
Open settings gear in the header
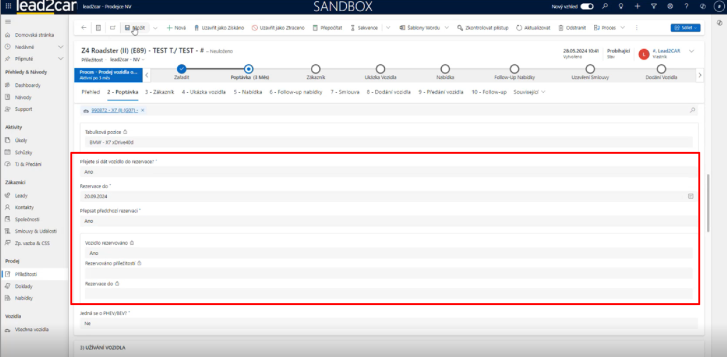pyautogui.click(x=670, y=6)
